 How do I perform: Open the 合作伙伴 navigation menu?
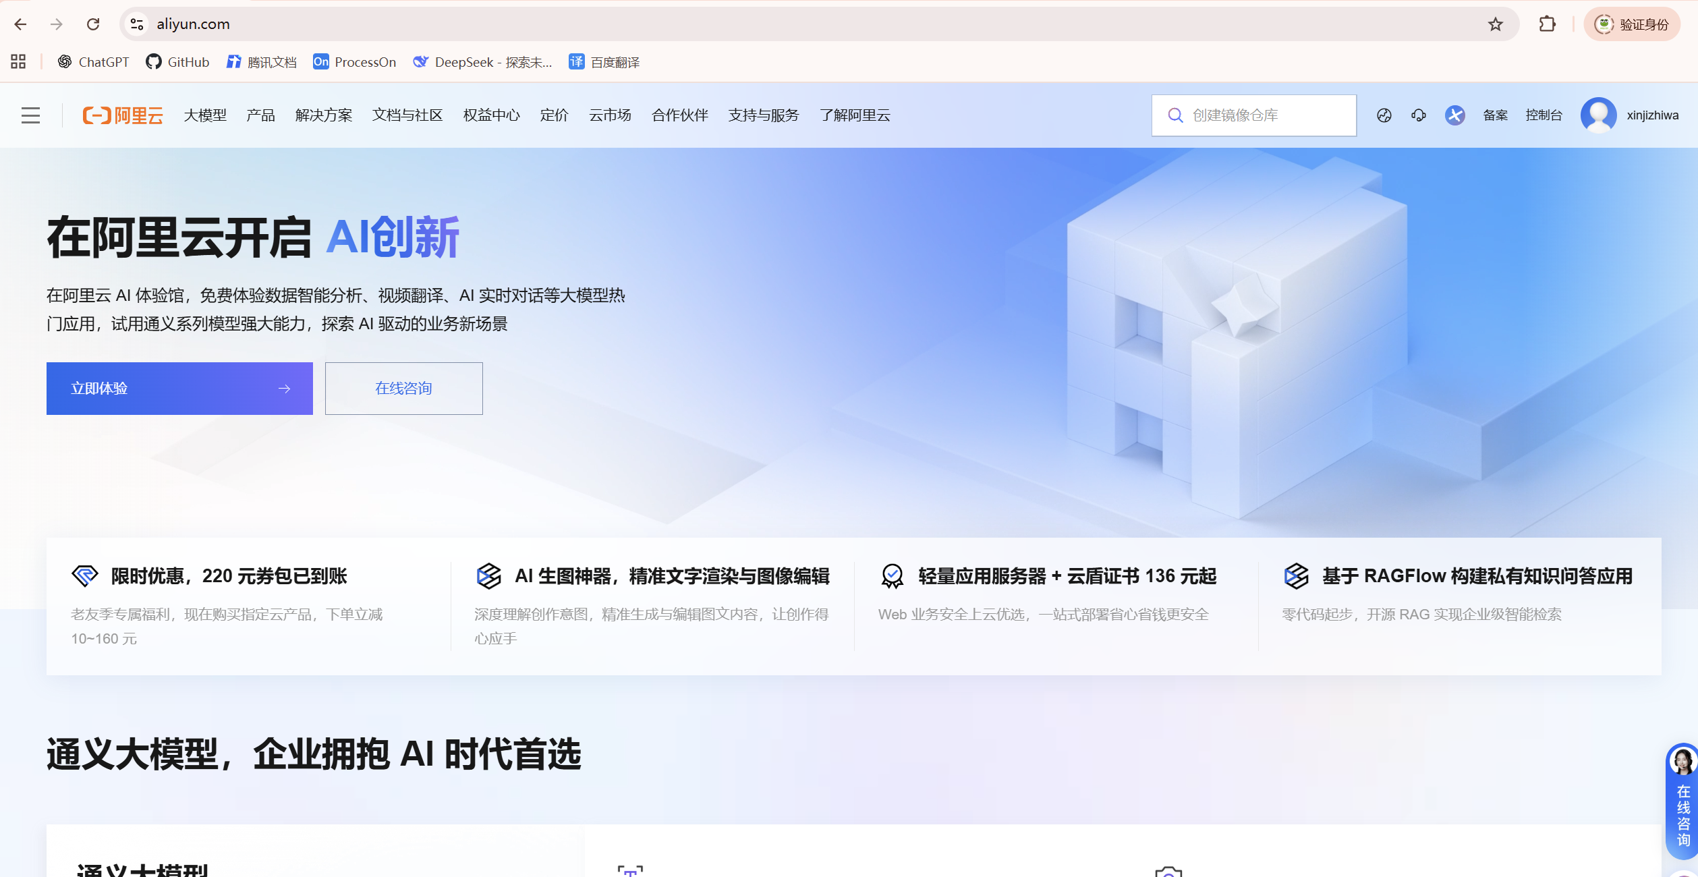tap(680, 115)
